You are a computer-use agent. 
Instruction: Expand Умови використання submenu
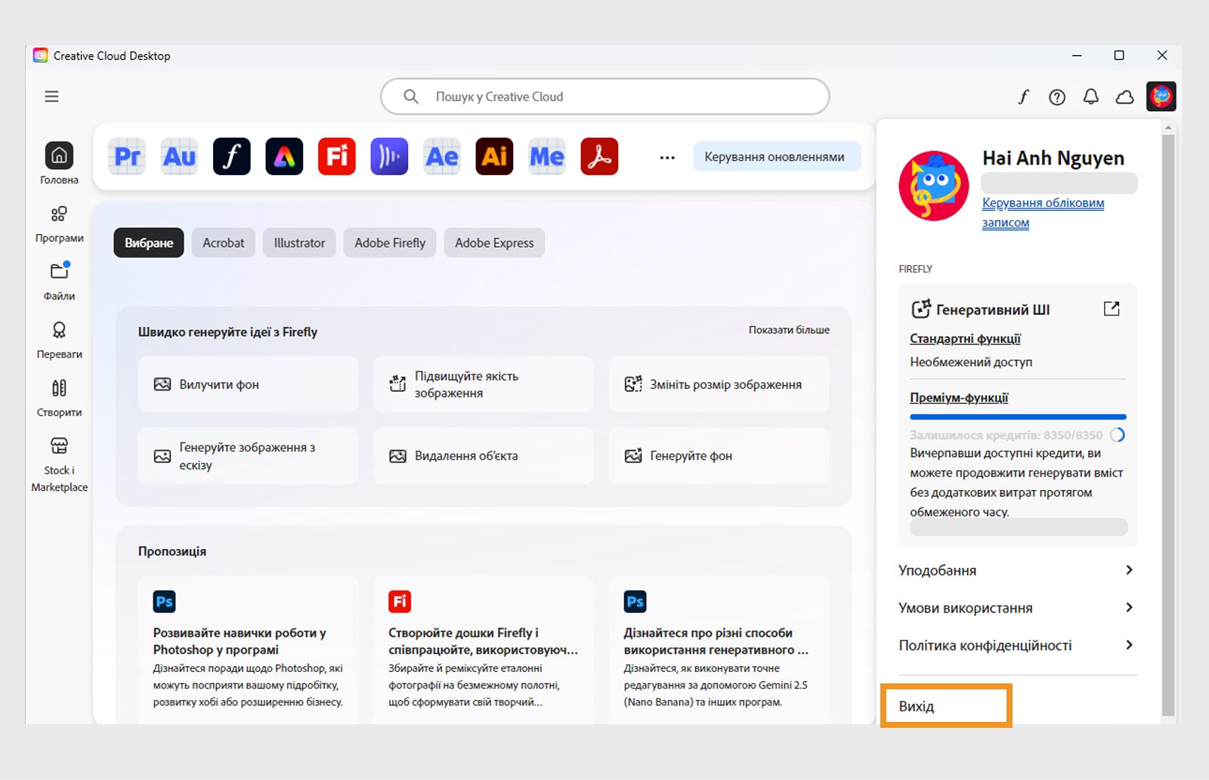(1017, 608)
